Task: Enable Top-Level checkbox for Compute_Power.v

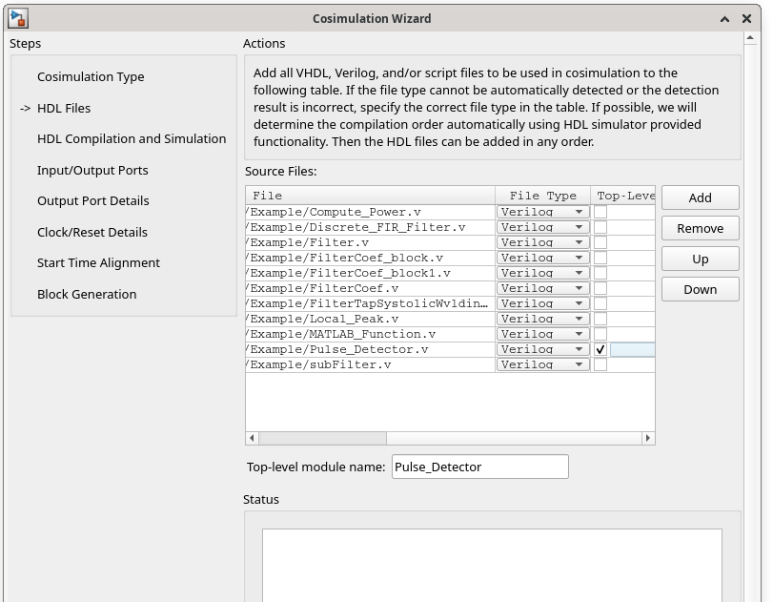Action: click(x=600, y=212)
